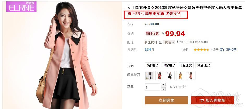
Task: Click the quantity input field
Action: tap(152, 87)
